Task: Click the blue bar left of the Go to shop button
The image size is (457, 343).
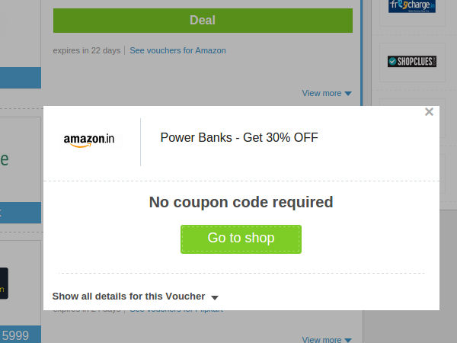Action: coord(21,213)
